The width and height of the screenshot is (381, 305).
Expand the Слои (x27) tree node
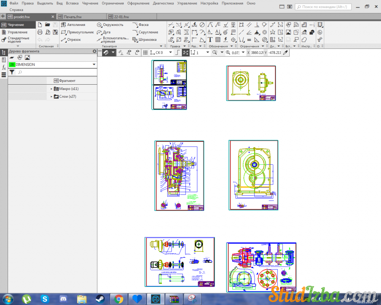(51, 97)
